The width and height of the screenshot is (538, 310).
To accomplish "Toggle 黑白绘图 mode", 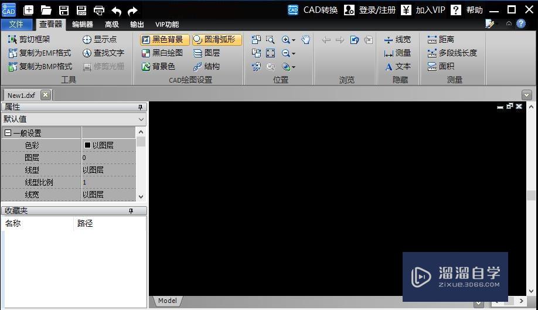I will (x=162, y=53).
